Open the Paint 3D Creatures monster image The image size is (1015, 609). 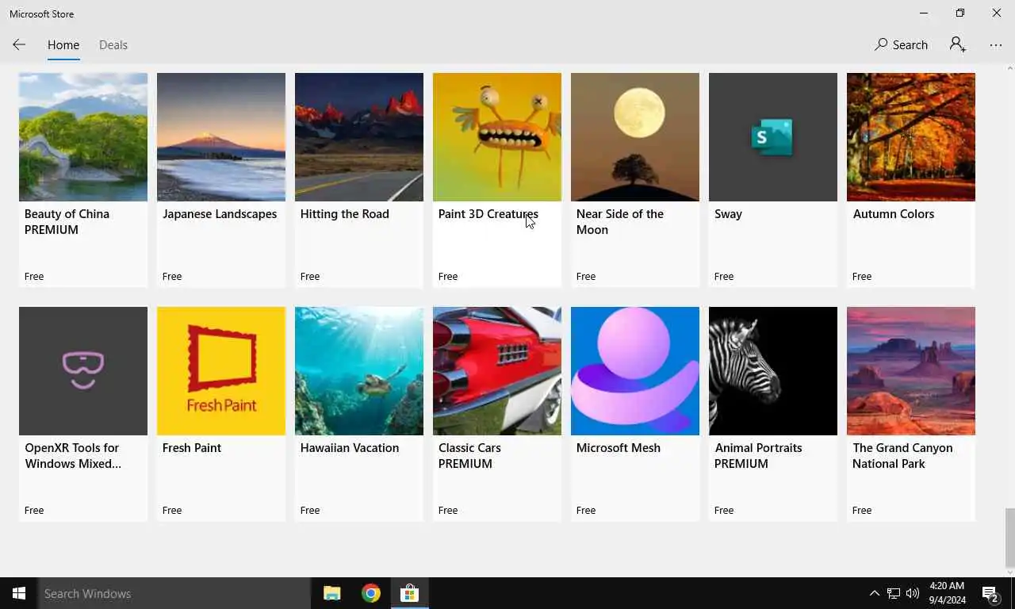tap(497, 137)
